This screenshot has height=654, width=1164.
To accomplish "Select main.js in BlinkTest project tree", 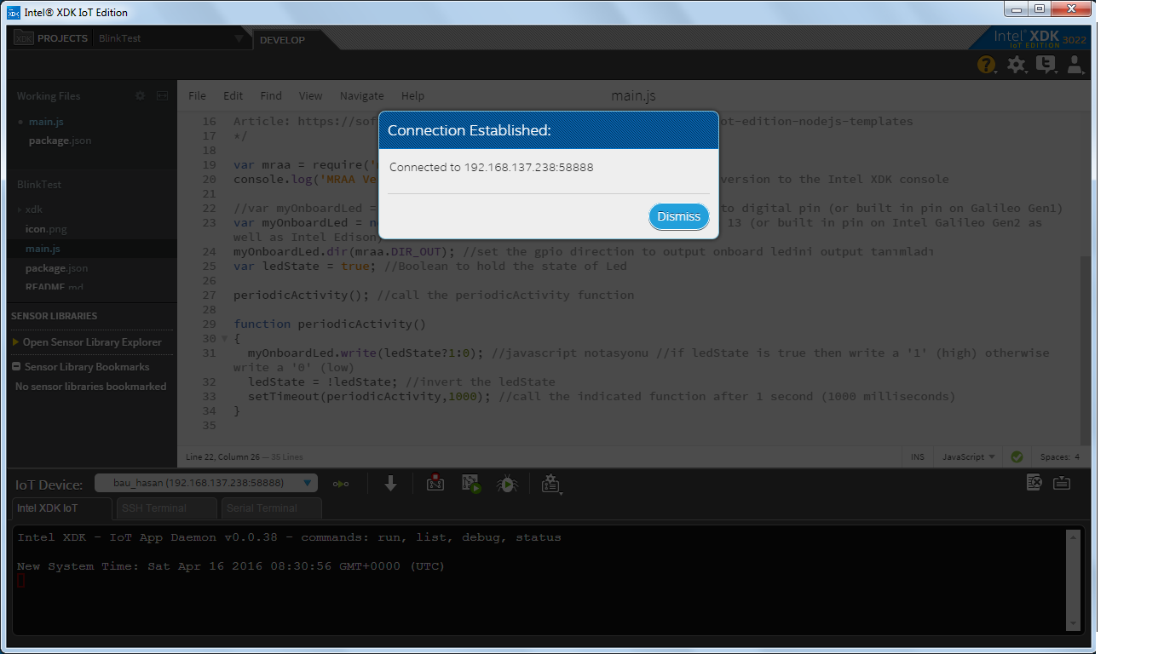I will [43, 249].
